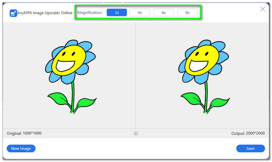Select 4x magnification
The height and width of the screenshot is (162, 272).
pyautogui.click(x=139, y=13)
